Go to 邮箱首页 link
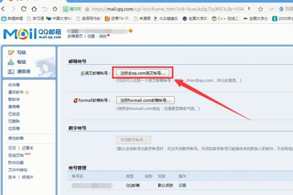This screenshot has width=293, height=195. click(x=75, y=36)
